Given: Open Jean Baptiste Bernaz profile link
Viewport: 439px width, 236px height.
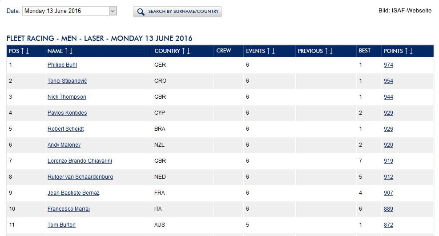Looking at the screenshot, I should click(73, 193).
